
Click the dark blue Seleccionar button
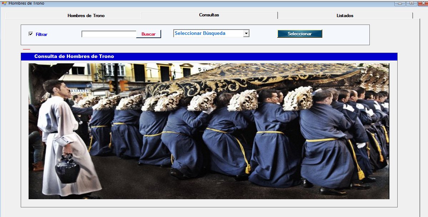[x=300, y=34]
